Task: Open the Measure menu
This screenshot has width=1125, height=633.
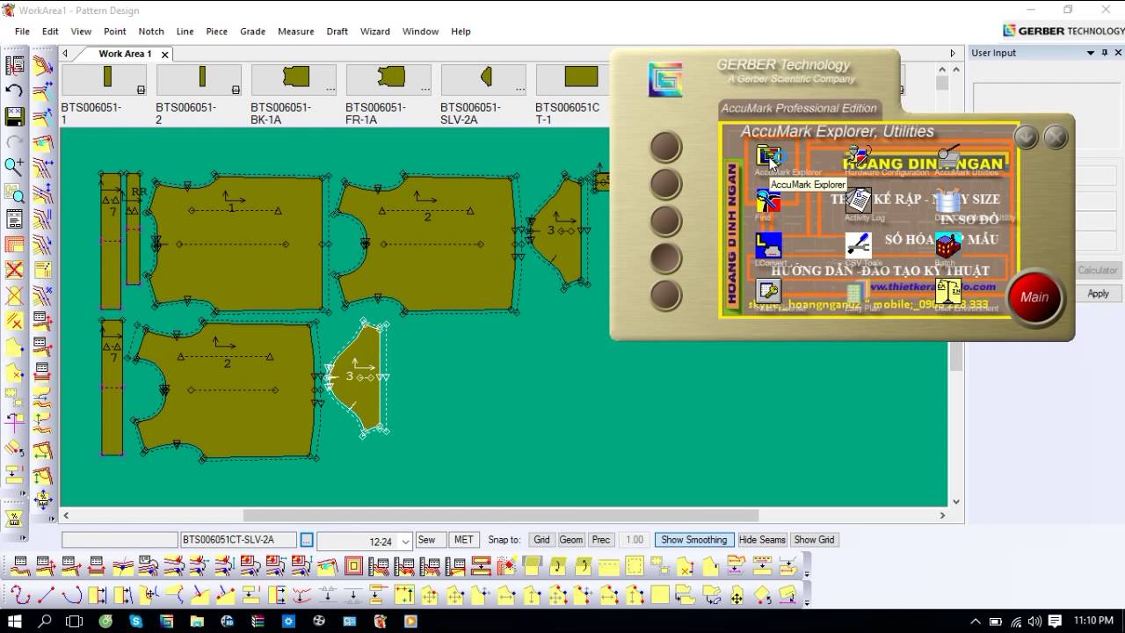Action: point(296,32)
